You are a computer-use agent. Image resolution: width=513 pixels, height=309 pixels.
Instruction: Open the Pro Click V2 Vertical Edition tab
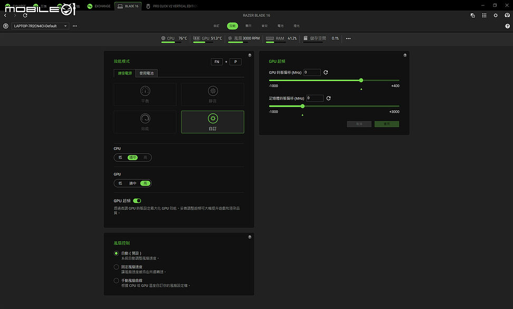(x=172, y=6)
